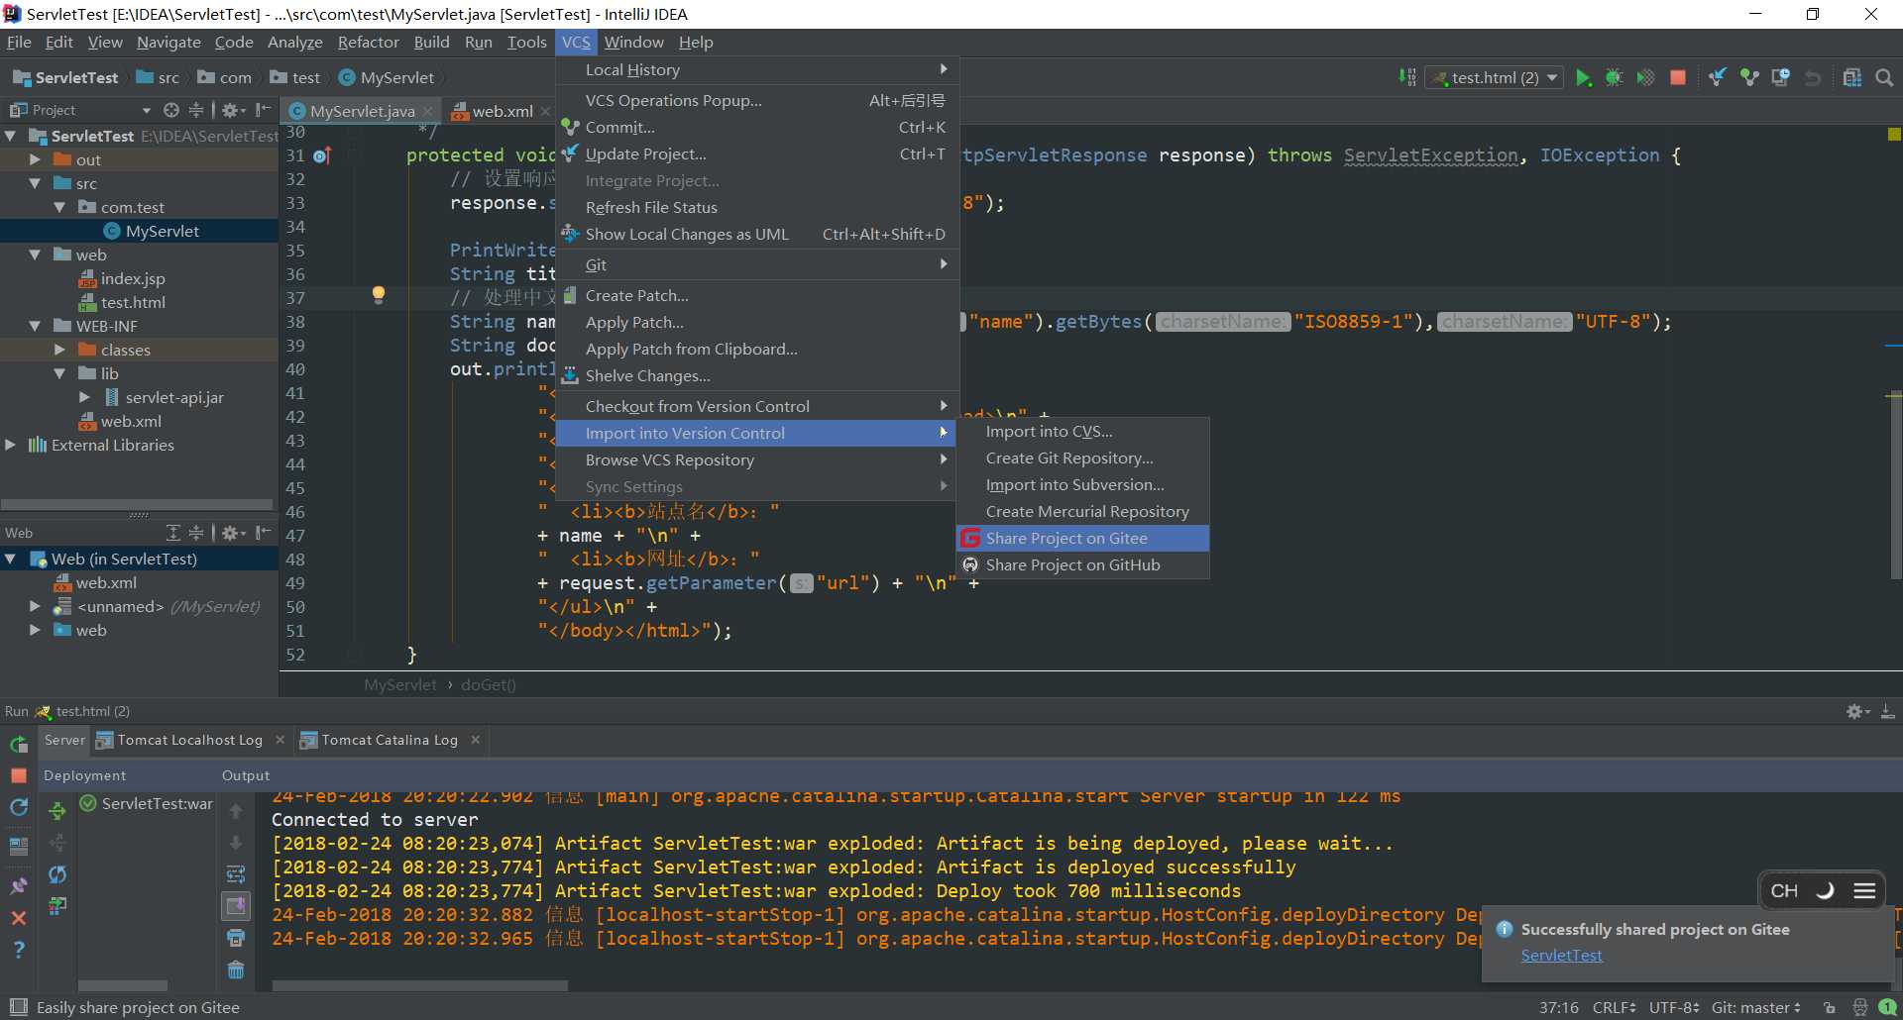Viewport: 1903px width, 1020px height.
Task: Open the Tomcat Catalina Log tab
Action: pyautogui.click(x=390, y=740)
